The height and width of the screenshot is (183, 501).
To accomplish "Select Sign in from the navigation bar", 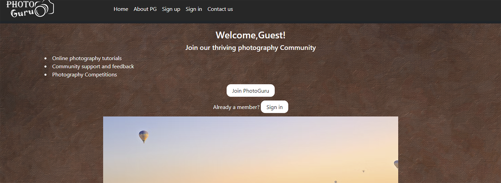I will [x=194, y=9].
